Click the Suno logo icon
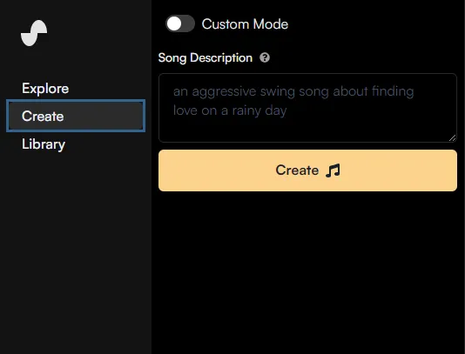This screenshot has width=465, height=354. 34,33
